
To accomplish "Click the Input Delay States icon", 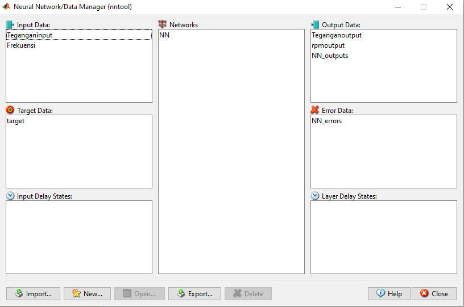I will (x=10, y=196).
